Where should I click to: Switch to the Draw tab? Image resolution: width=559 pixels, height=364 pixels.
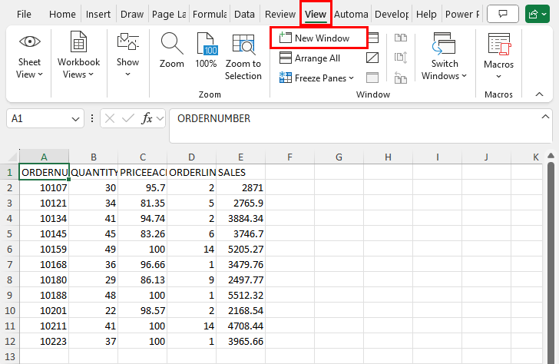[x=132, y=15]
